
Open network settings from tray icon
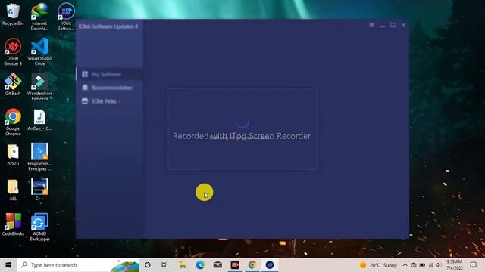(x=431, y=265)
